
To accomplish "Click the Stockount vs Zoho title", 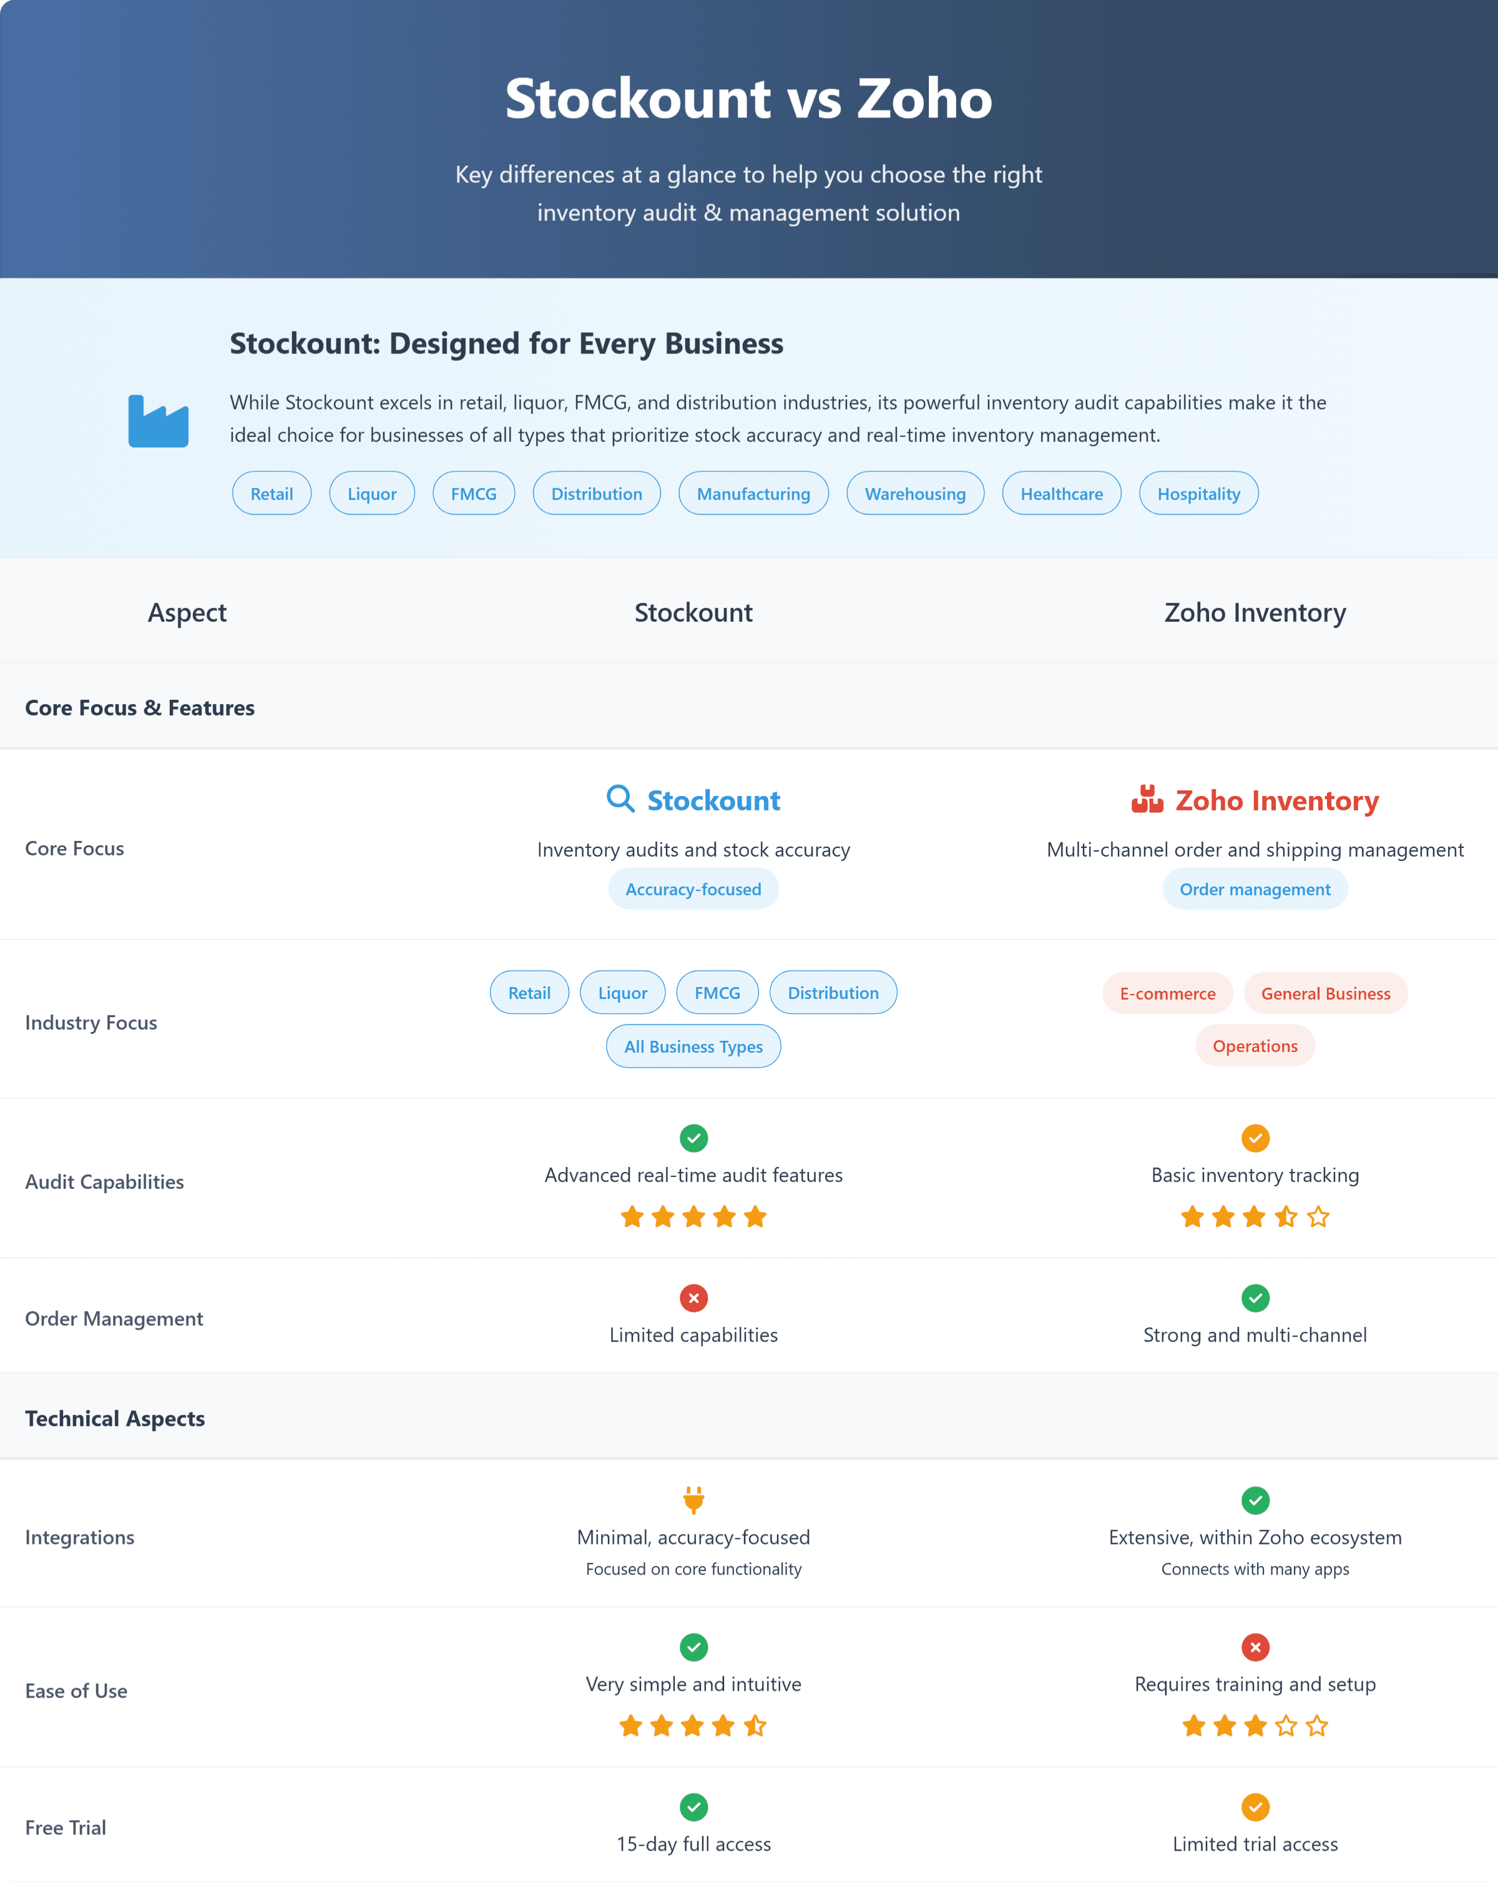I will [749, 97].
